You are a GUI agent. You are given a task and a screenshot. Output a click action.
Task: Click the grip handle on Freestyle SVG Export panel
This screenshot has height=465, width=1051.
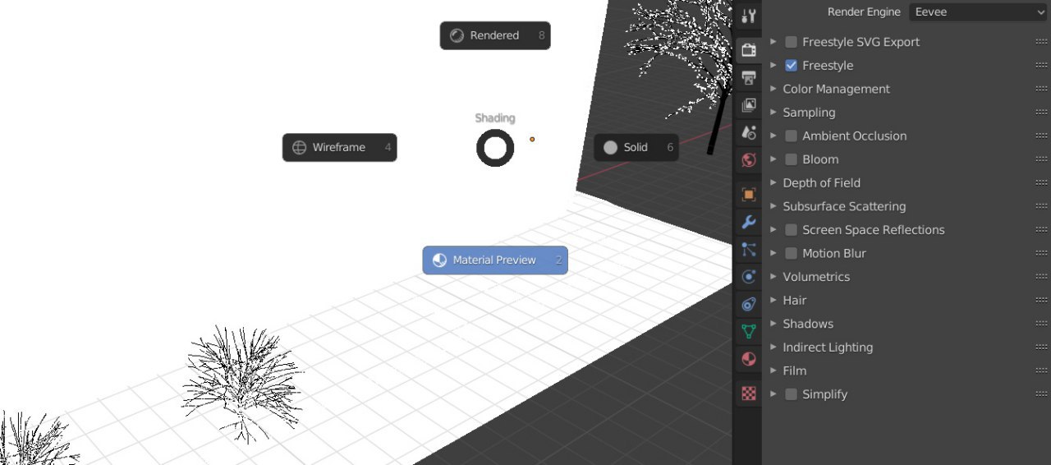pos(1041,42)
